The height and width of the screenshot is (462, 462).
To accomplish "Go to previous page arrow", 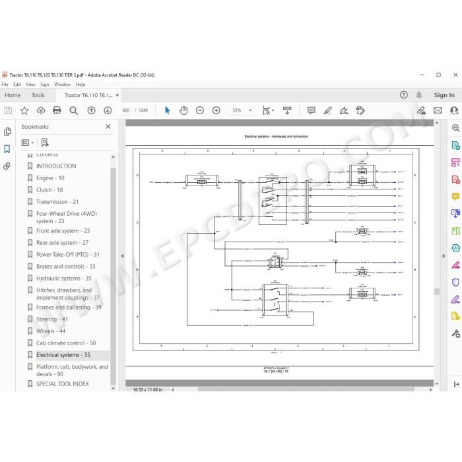I will click(91, 110).
